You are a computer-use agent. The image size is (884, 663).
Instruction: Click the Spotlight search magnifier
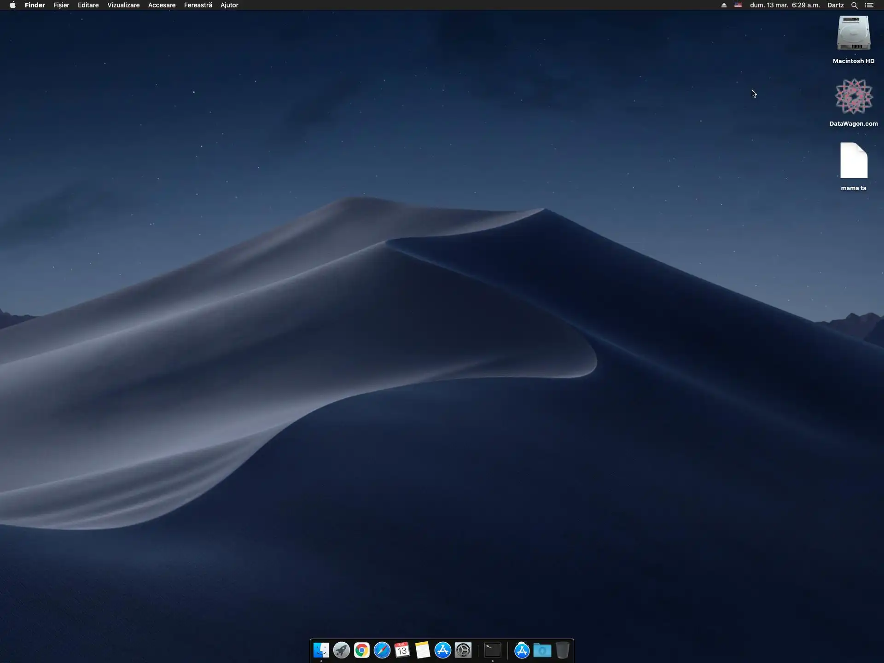[x=854, y=5]
